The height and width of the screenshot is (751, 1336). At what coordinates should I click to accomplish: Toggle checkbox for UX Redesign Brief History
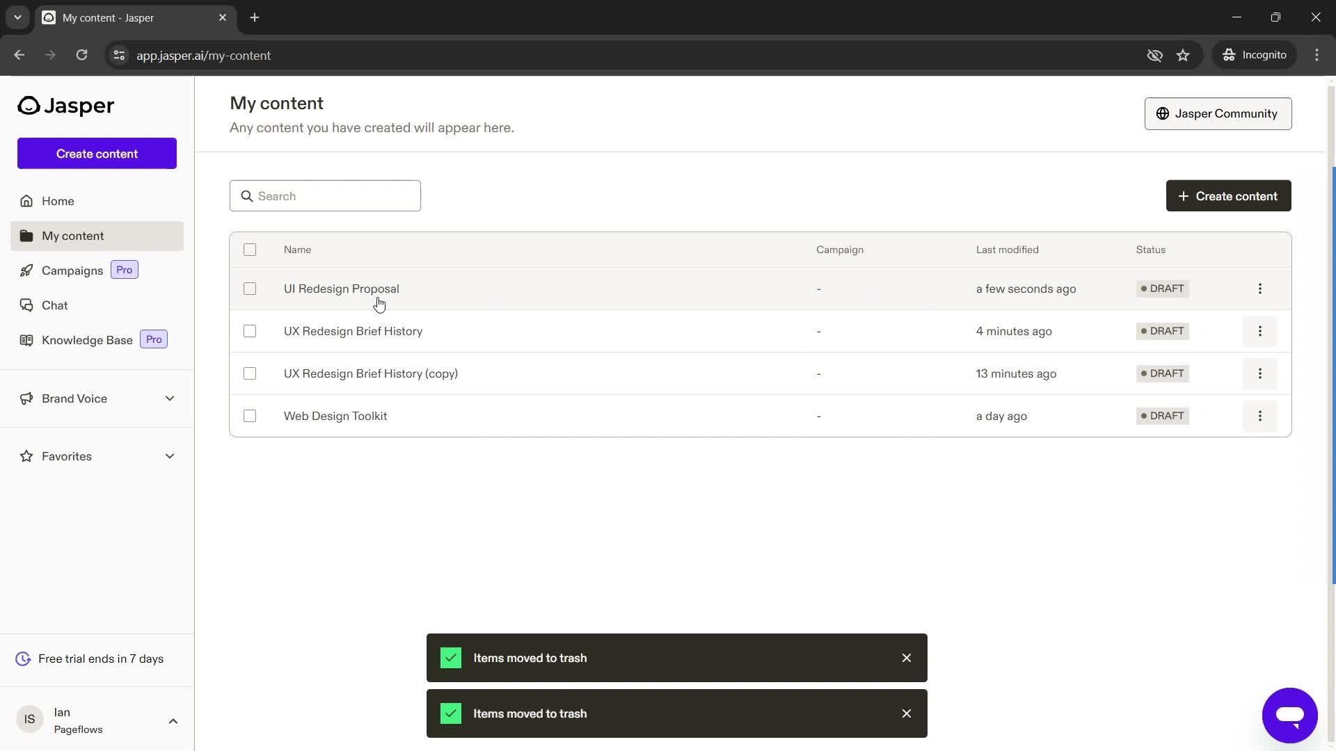pos(250,331)
